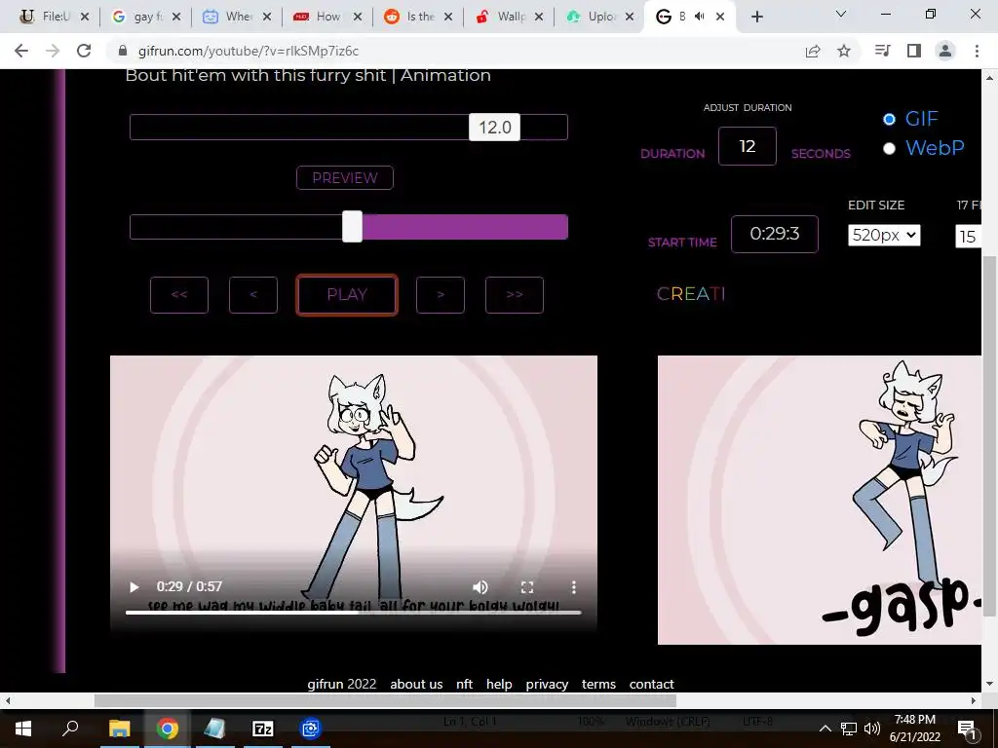
Task: Open the 'terms' footer link
Action: (599, 685)
